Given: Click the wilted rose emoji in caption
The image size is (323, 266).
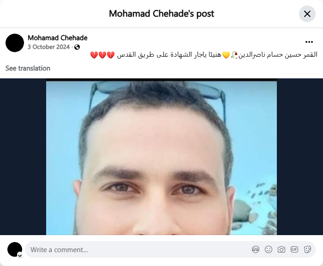Looking at the screenshot, I should [234, 55].
